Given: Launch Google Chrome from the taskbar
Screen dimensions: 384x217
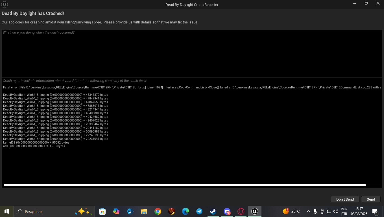Looking at the screenshot, I should click(158, 211).
